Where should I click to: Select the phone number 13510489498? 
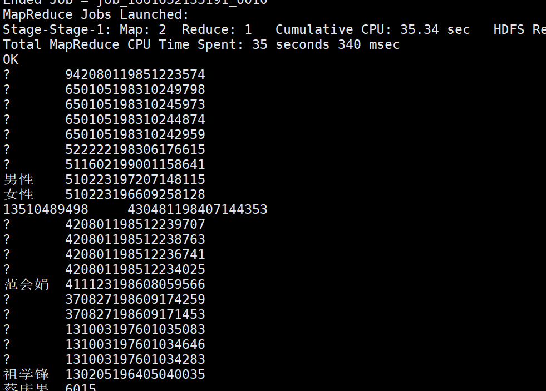tap(46, 209)
